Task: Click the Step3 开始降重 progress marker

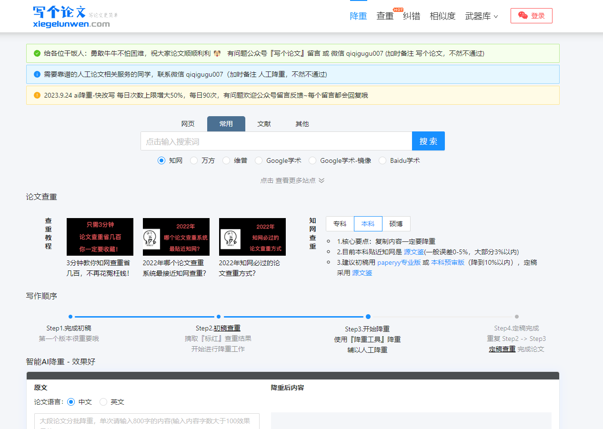Action: tap(368, 317)
